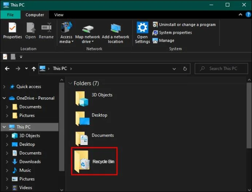Go up one level with up arrow

point(34,69)
